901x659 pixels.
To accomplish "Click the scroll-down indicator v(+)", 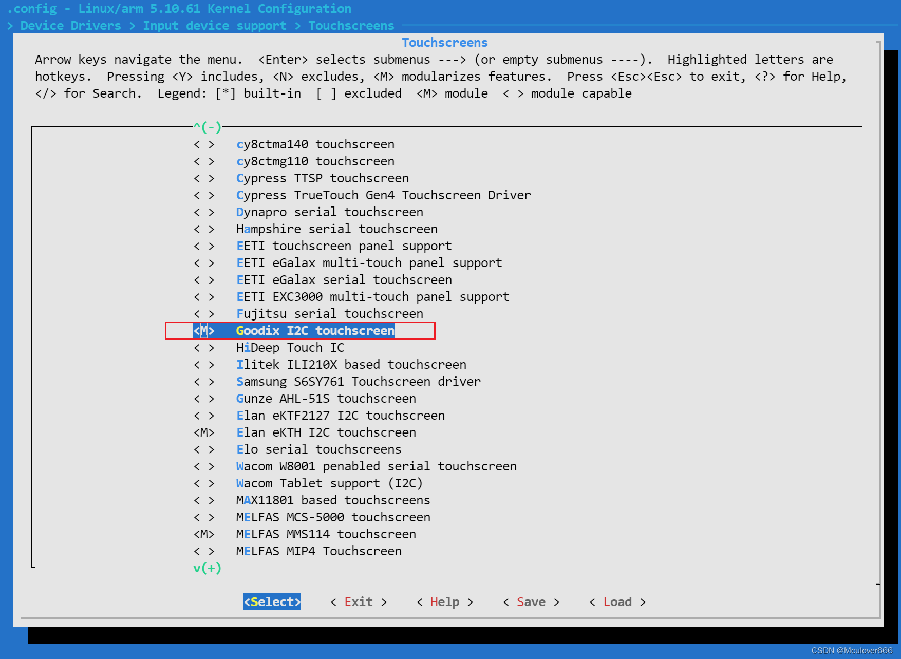I will point(207,568).
